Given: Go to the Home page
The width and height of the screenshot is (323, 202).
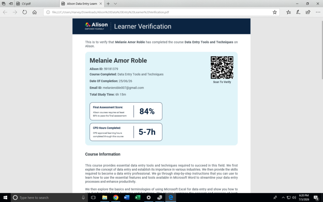Looking at the screenshot, I should coord(34,12).
